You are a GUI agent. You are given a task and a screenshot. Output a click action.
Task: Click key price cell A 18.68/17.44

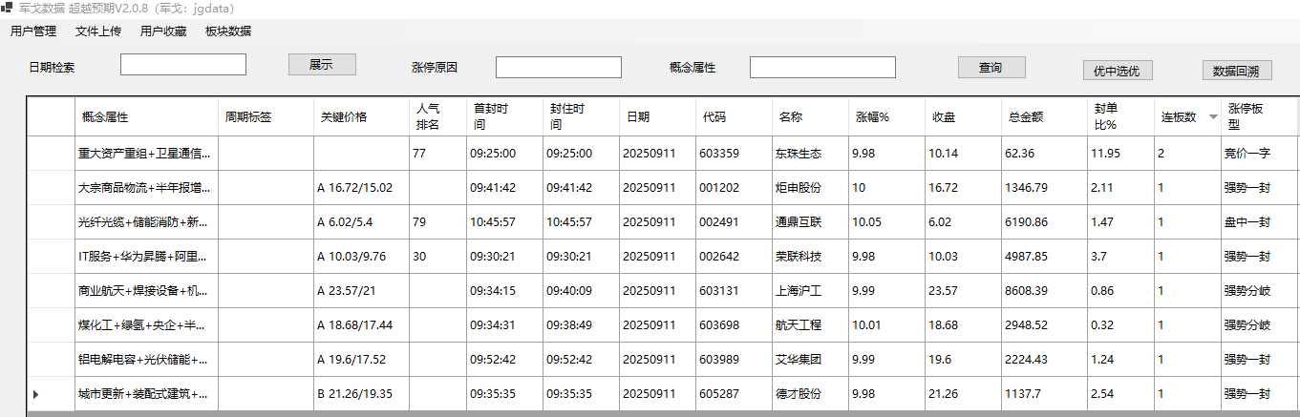360,325
